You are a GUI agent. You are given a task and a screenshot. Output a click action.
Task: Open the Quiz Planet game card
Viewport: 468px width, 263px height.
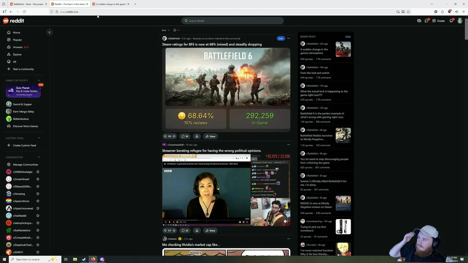pos(23,91)
